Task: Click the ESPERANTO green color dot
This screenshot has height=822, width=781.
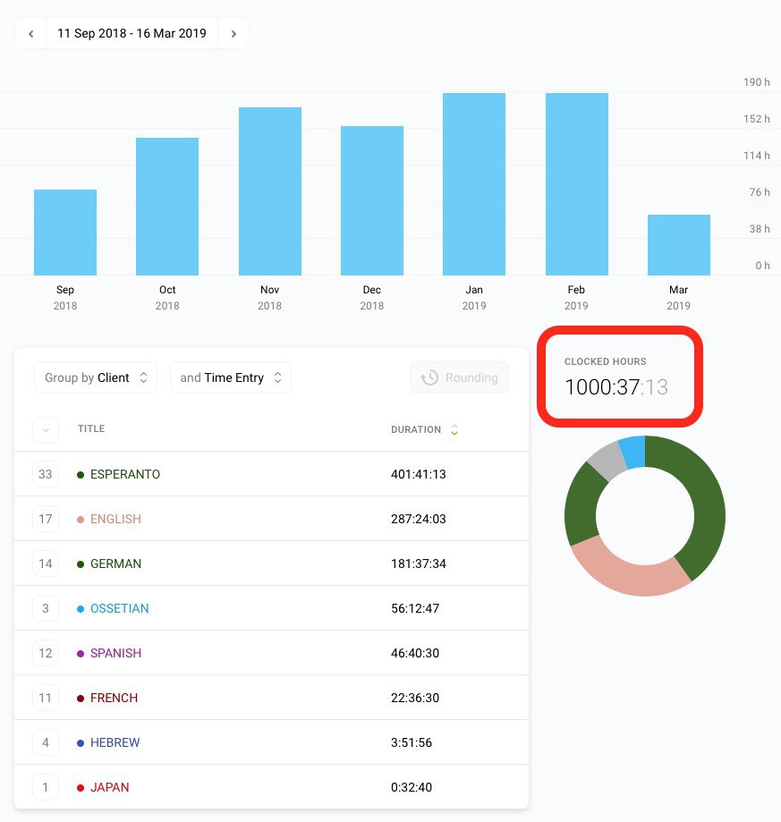Action: [81, 475]
